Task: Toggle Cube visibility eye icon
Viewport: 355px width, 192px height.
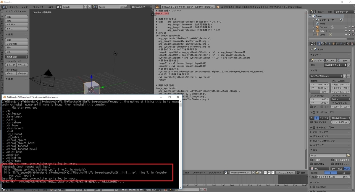Action: click(x=346, y=31)
